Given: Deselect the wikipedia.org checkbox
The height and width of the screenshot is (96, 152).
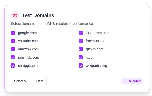Looking at the screenshot, I should 81,66.
